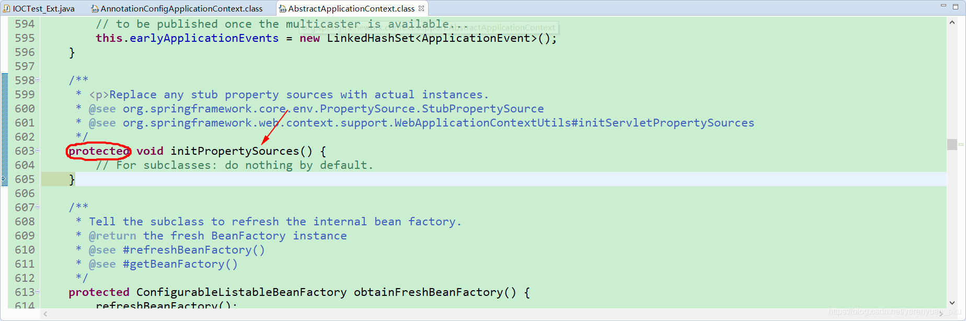The width and height of the screenshot is (966, 321).
Task: Click 'ConfigurableListableBeanFactory' return type
Action: click(x=241, y=292)
